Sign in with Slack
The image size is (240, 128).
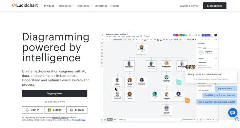(x=77, y=110)
